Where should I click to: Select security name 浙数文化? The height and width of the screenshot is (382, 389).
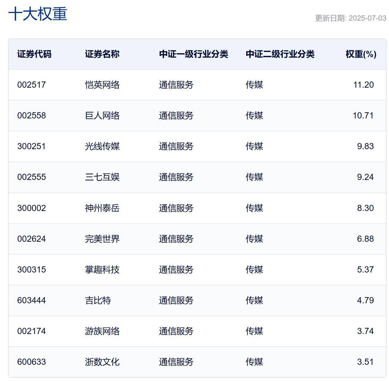(x=102, y=362)
